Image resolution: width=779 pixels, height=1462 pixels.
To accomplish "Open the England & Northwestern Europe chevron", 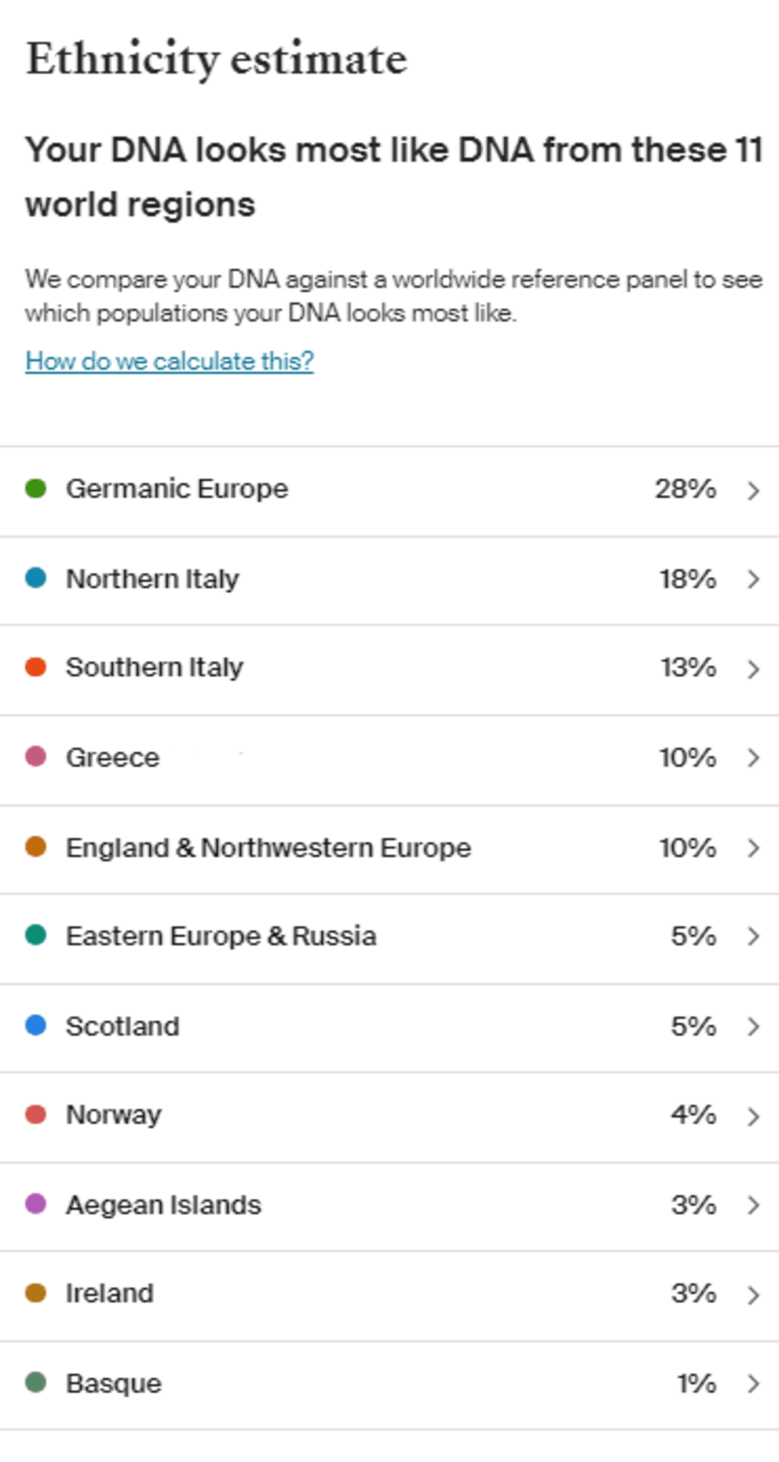I will coord(753,847).
